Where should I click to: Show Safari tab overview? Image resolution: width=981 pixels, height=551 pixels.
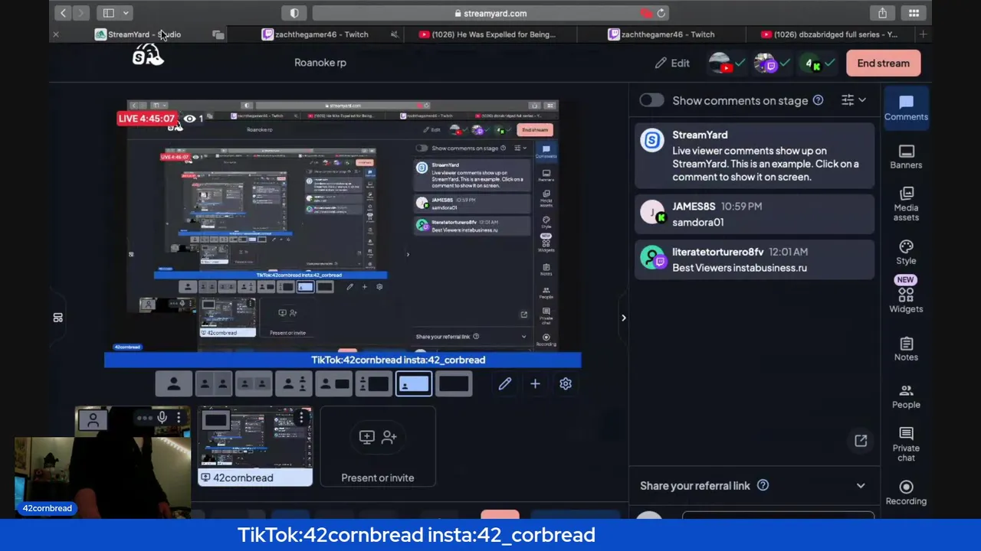coord(914,13)
